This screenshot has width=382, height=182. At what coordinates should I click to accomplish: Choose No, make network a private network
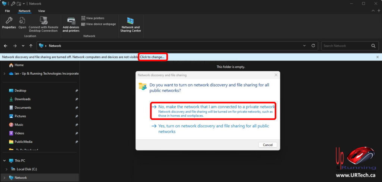pyautogui.click(x=213, y=110)
